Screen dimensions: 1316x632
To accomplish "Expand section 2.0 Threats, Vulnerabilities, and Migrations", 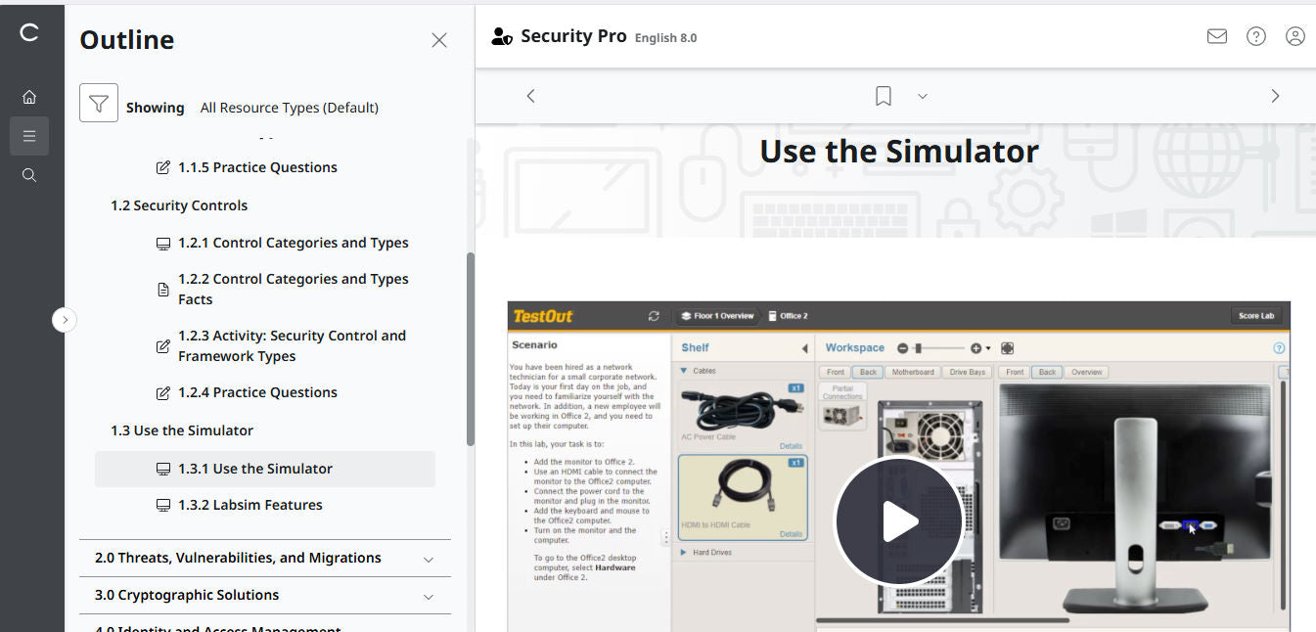I will pos(428,558).
